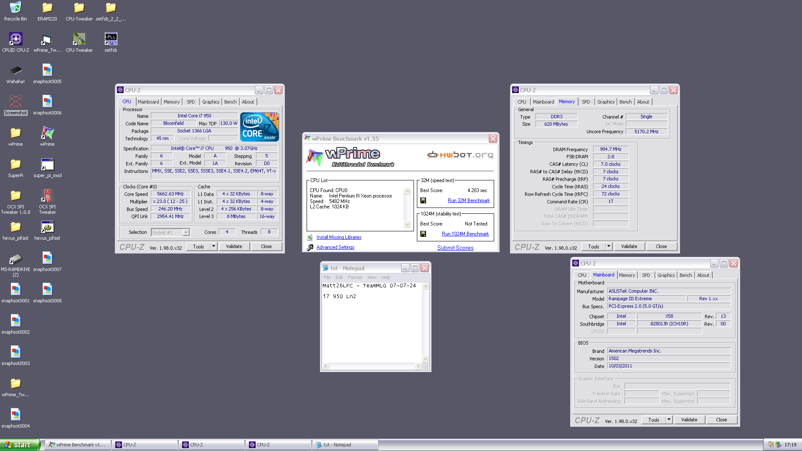This screenshot has height=451, width=802.
Task: Switch to the Mainboard tab in the CPU-Z CPU window
Action: [148, 102]
